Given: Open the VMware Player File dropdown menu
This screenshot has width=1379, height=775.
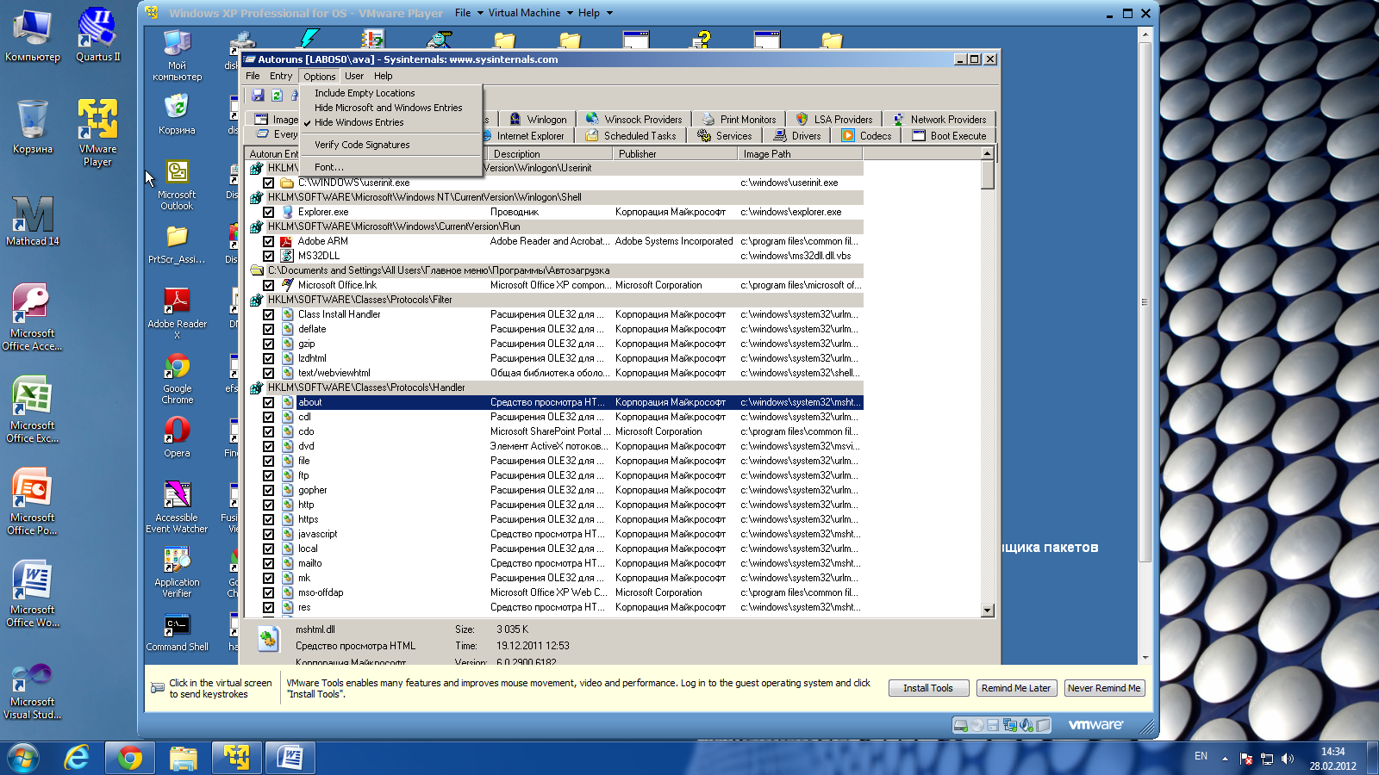Looking at the screenshot, I should [x=468, y=13].
